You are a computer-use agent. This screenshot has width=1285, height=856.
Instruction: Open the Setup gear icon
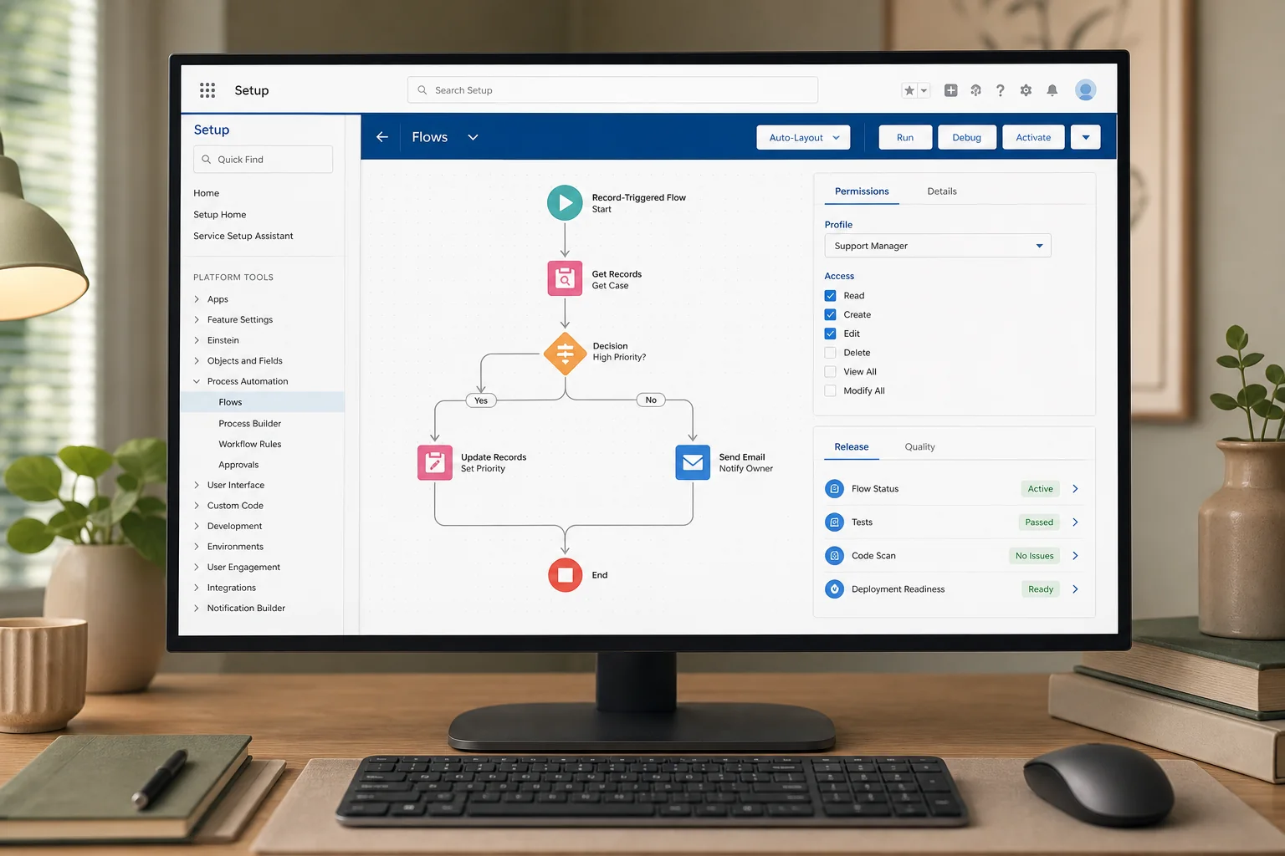click(1026, 90)
